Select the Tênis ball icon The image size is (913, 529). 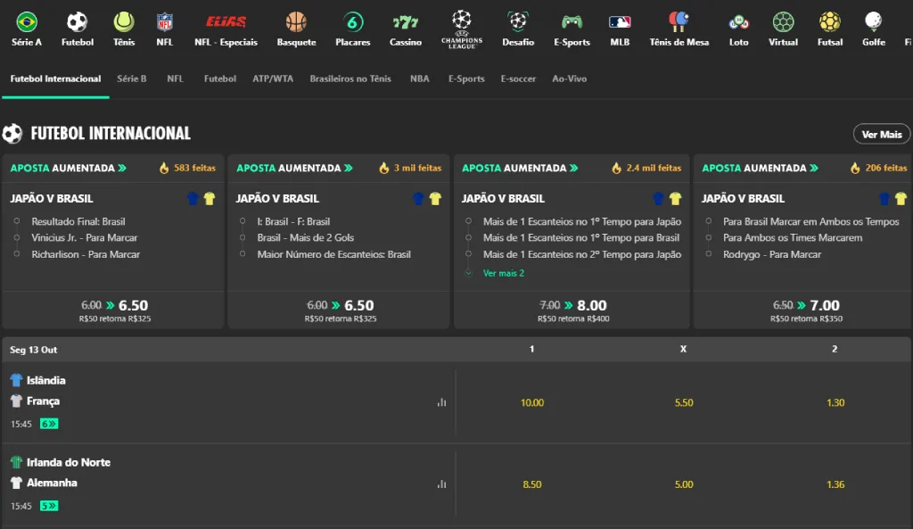click(124, 22)
